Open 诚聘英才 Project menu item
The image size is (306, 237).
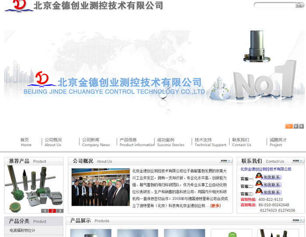(x=278, y=142)
